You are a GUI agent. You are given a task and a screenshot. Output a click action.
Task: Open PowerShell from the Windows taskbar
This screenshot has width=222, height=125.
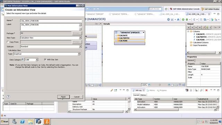(22, 122)
